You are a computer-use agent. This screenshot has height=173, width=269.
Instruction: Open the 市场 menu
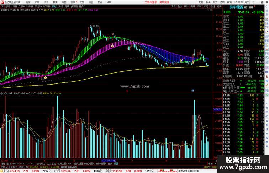point(37,2)
